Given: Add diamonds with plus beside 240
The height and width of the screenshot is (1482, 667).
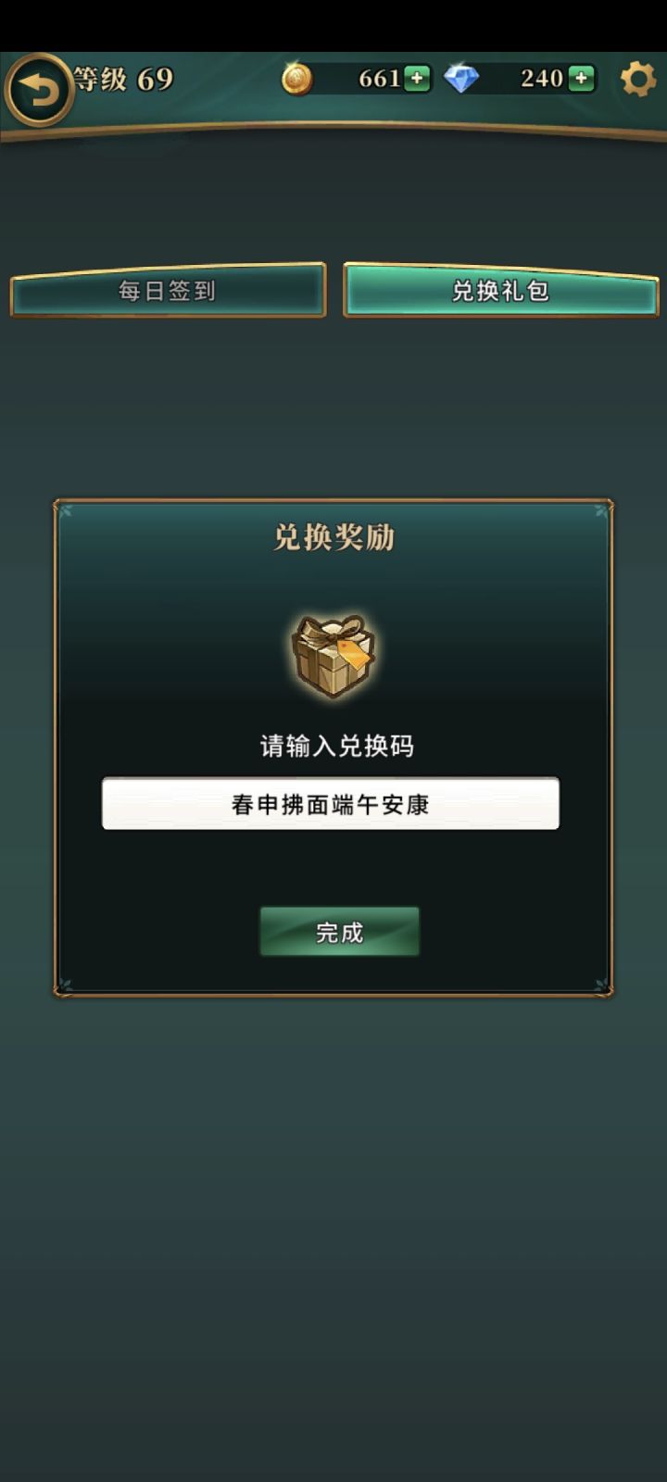Looking at the screenshot, I should (x=581, y=79).
